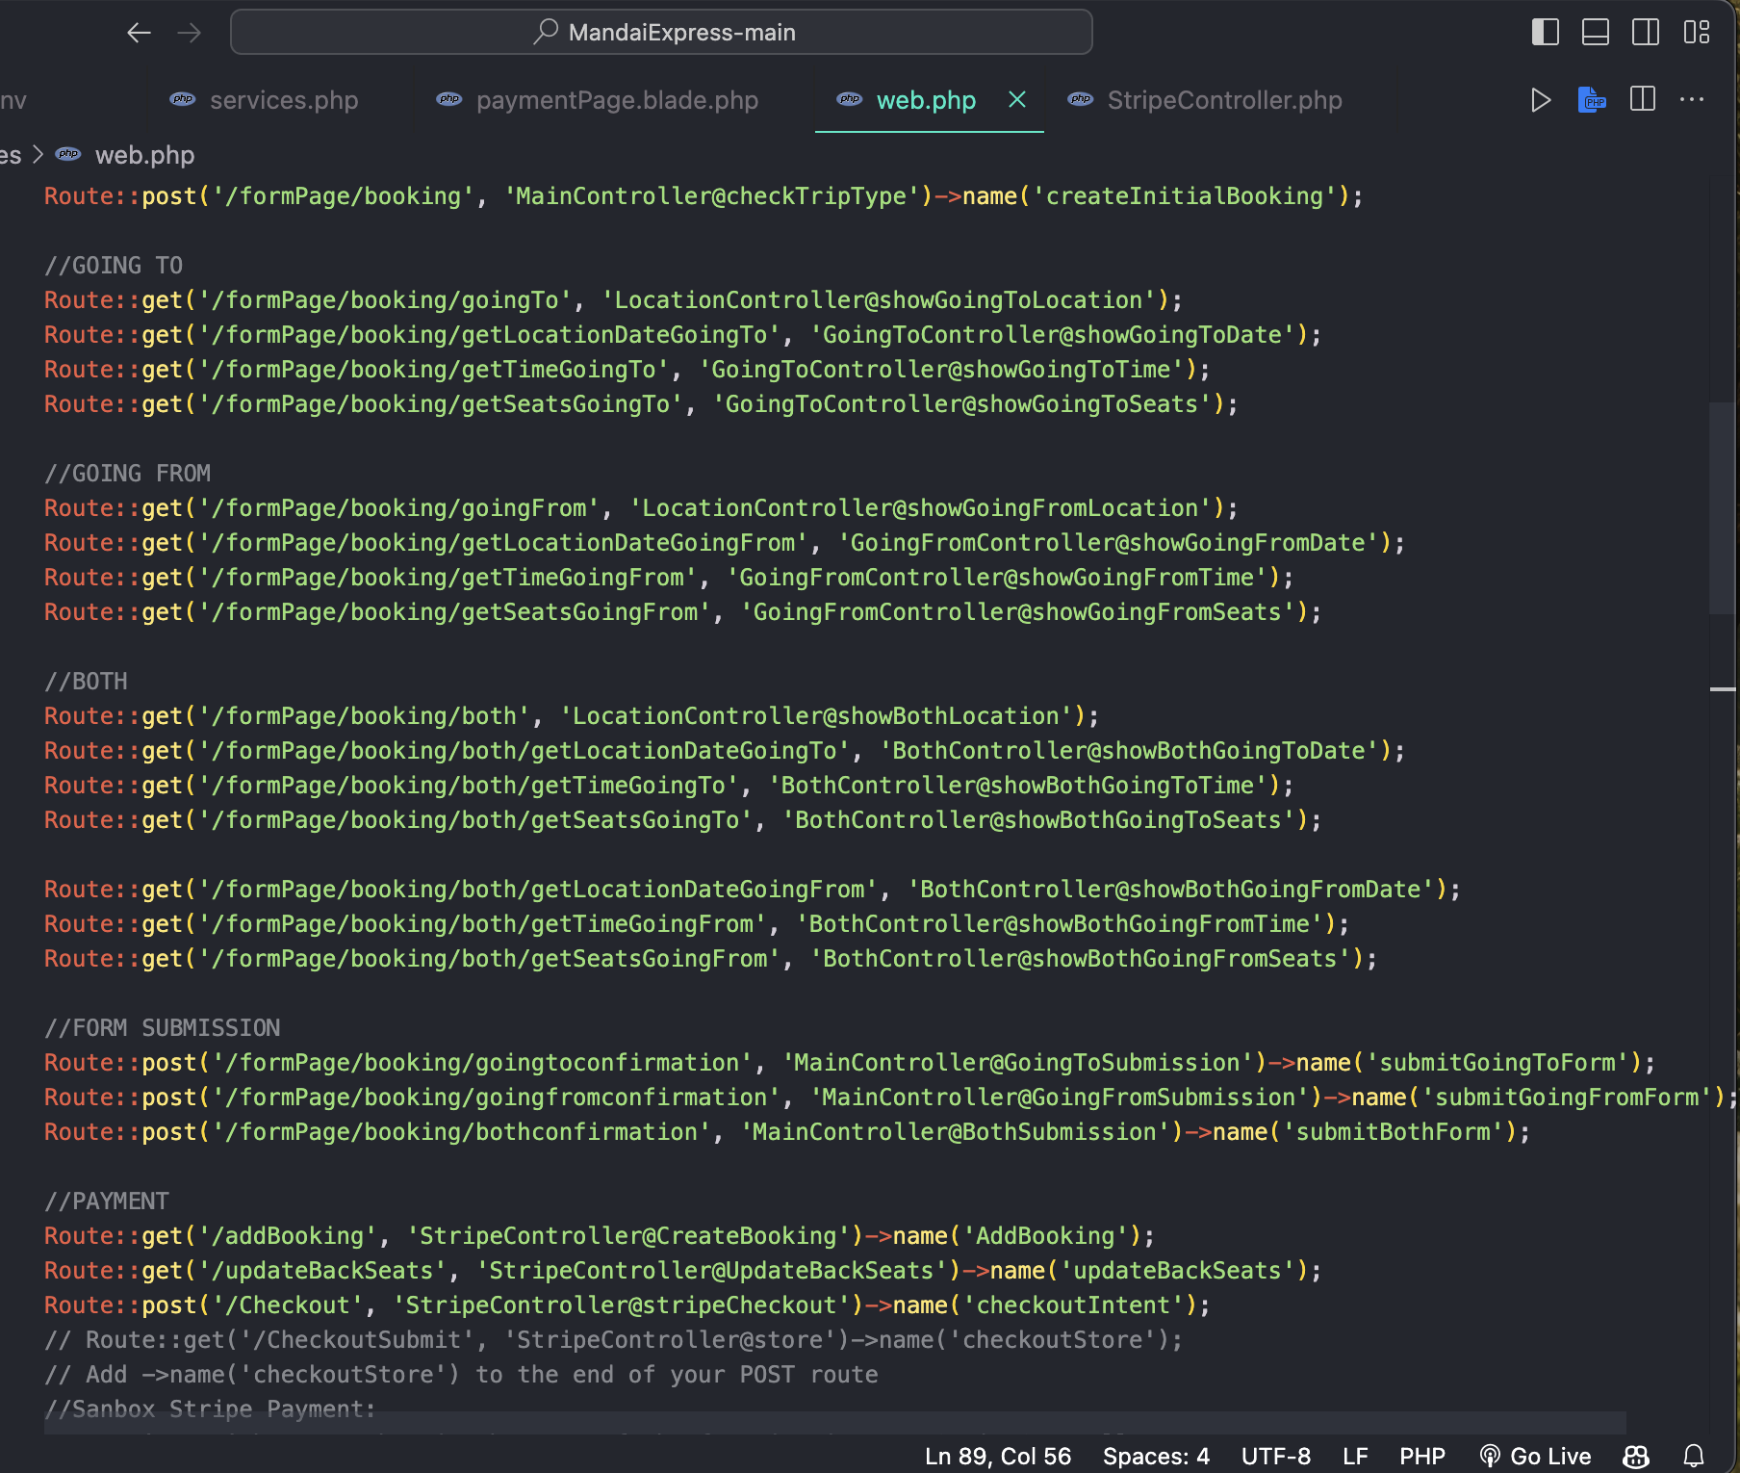
Task: Click 'StripeController@CreateBooking' string
Action: [x=628, y=1236]
